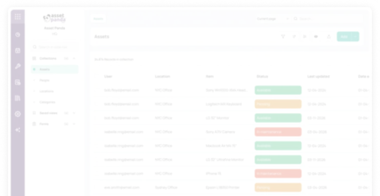Click the magnifier icon in top search bar
Screen dimensions: 380x196
coord(296,19)
